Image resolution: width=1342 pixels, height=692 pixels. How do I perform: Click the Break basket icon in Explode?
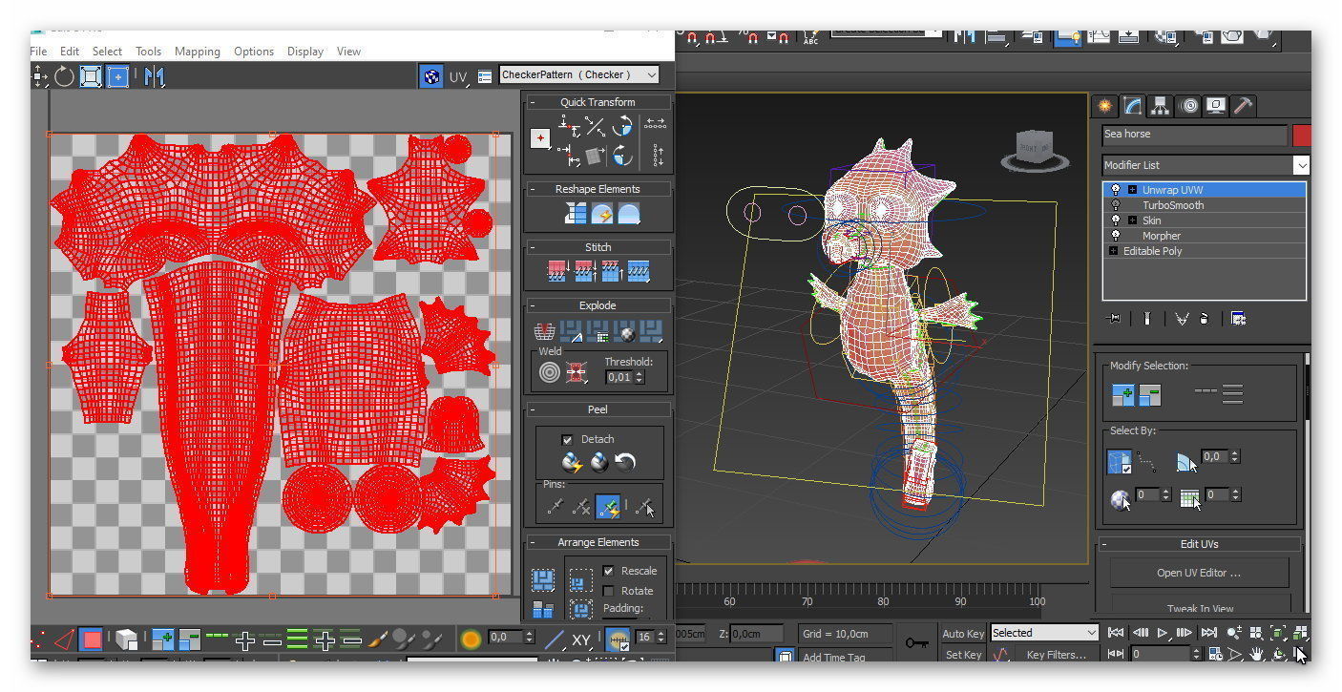click(544, 332)
